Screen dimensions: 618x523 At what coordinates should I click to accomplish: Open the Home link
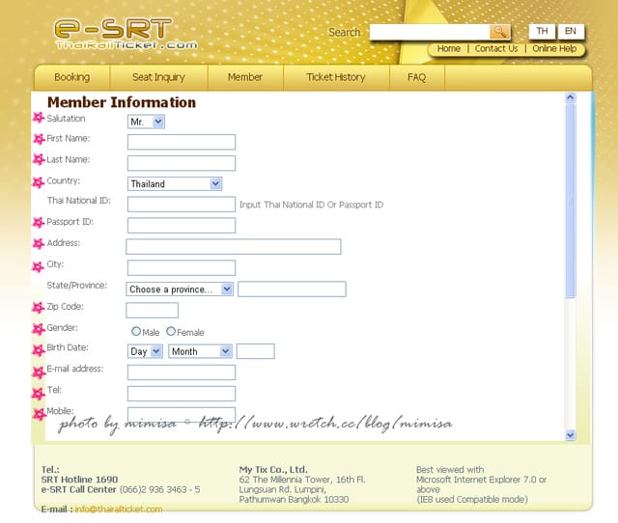[448, 49]
